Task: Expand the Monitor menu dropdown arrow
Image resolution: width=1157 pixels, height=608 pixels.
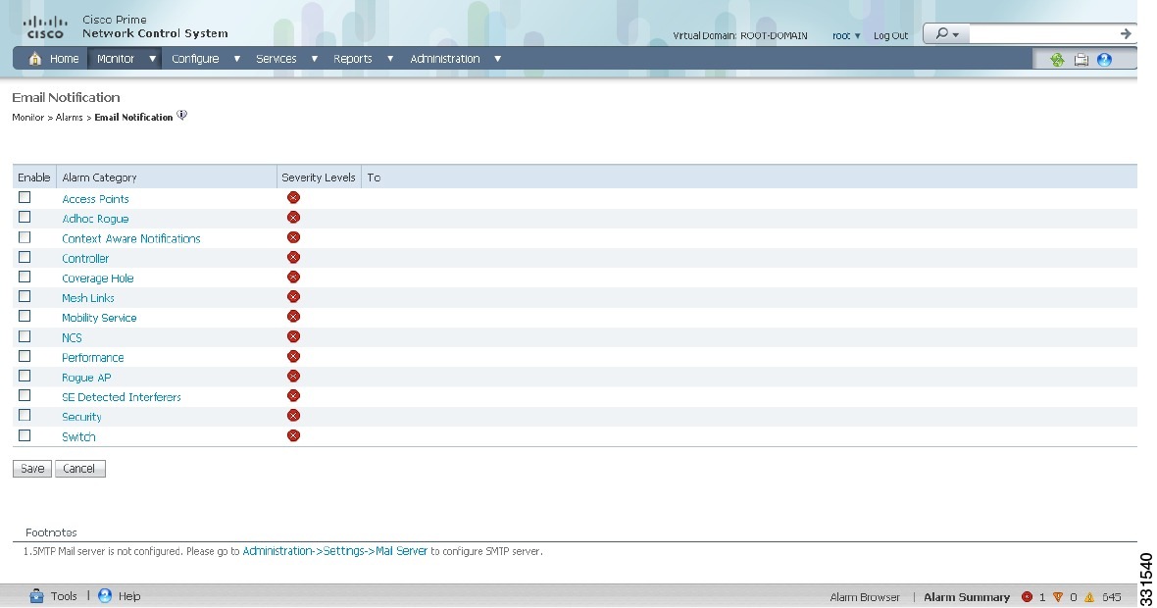Action: (x=152, y=59)
